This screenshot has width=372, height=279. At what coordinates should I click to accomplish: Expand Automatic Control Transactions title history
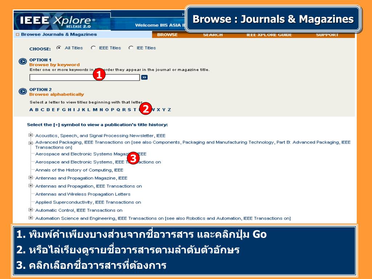tap(31, 210)
